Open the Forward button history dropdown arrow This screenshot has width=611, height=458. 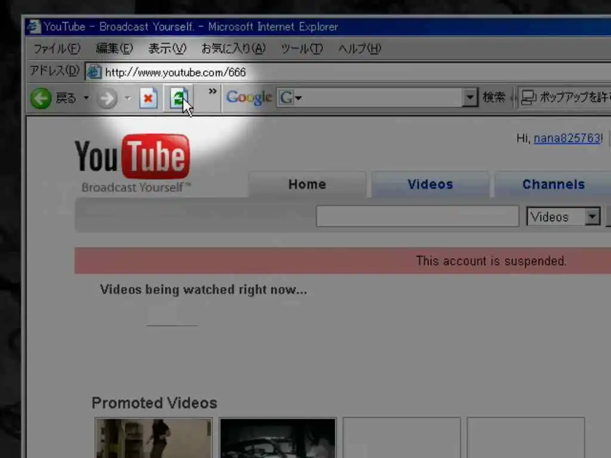click(128, 98)
